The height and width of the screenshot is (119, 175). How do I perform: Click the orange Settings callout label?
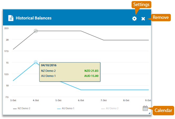point(141,4)
